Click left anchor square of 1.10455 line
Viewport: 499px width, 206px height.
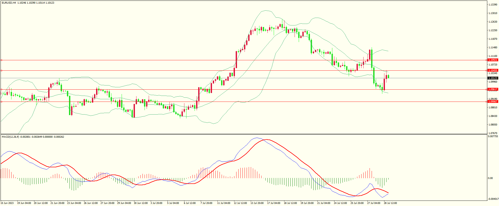point(1,70)
